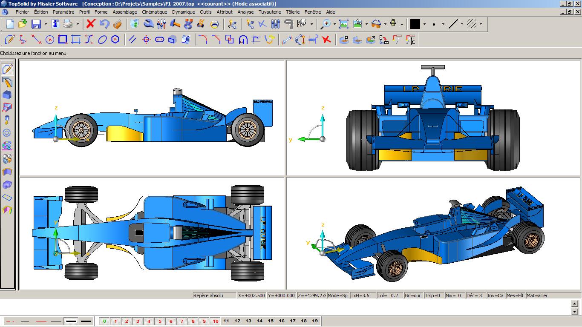Click the Mes=Elt status field
Screen dimensions: 582x327
pyautogui.click(x=515, y=295)
